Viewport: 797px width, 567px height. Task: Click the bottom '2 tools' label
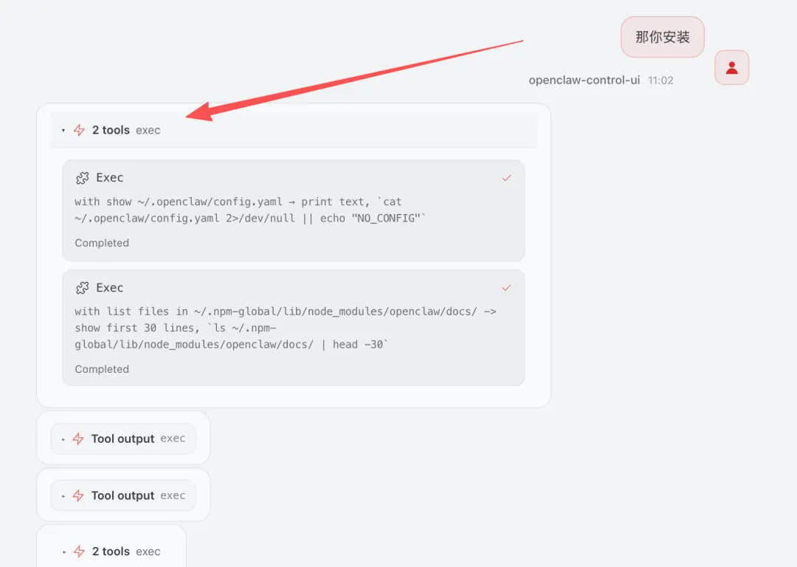[111, 551]
